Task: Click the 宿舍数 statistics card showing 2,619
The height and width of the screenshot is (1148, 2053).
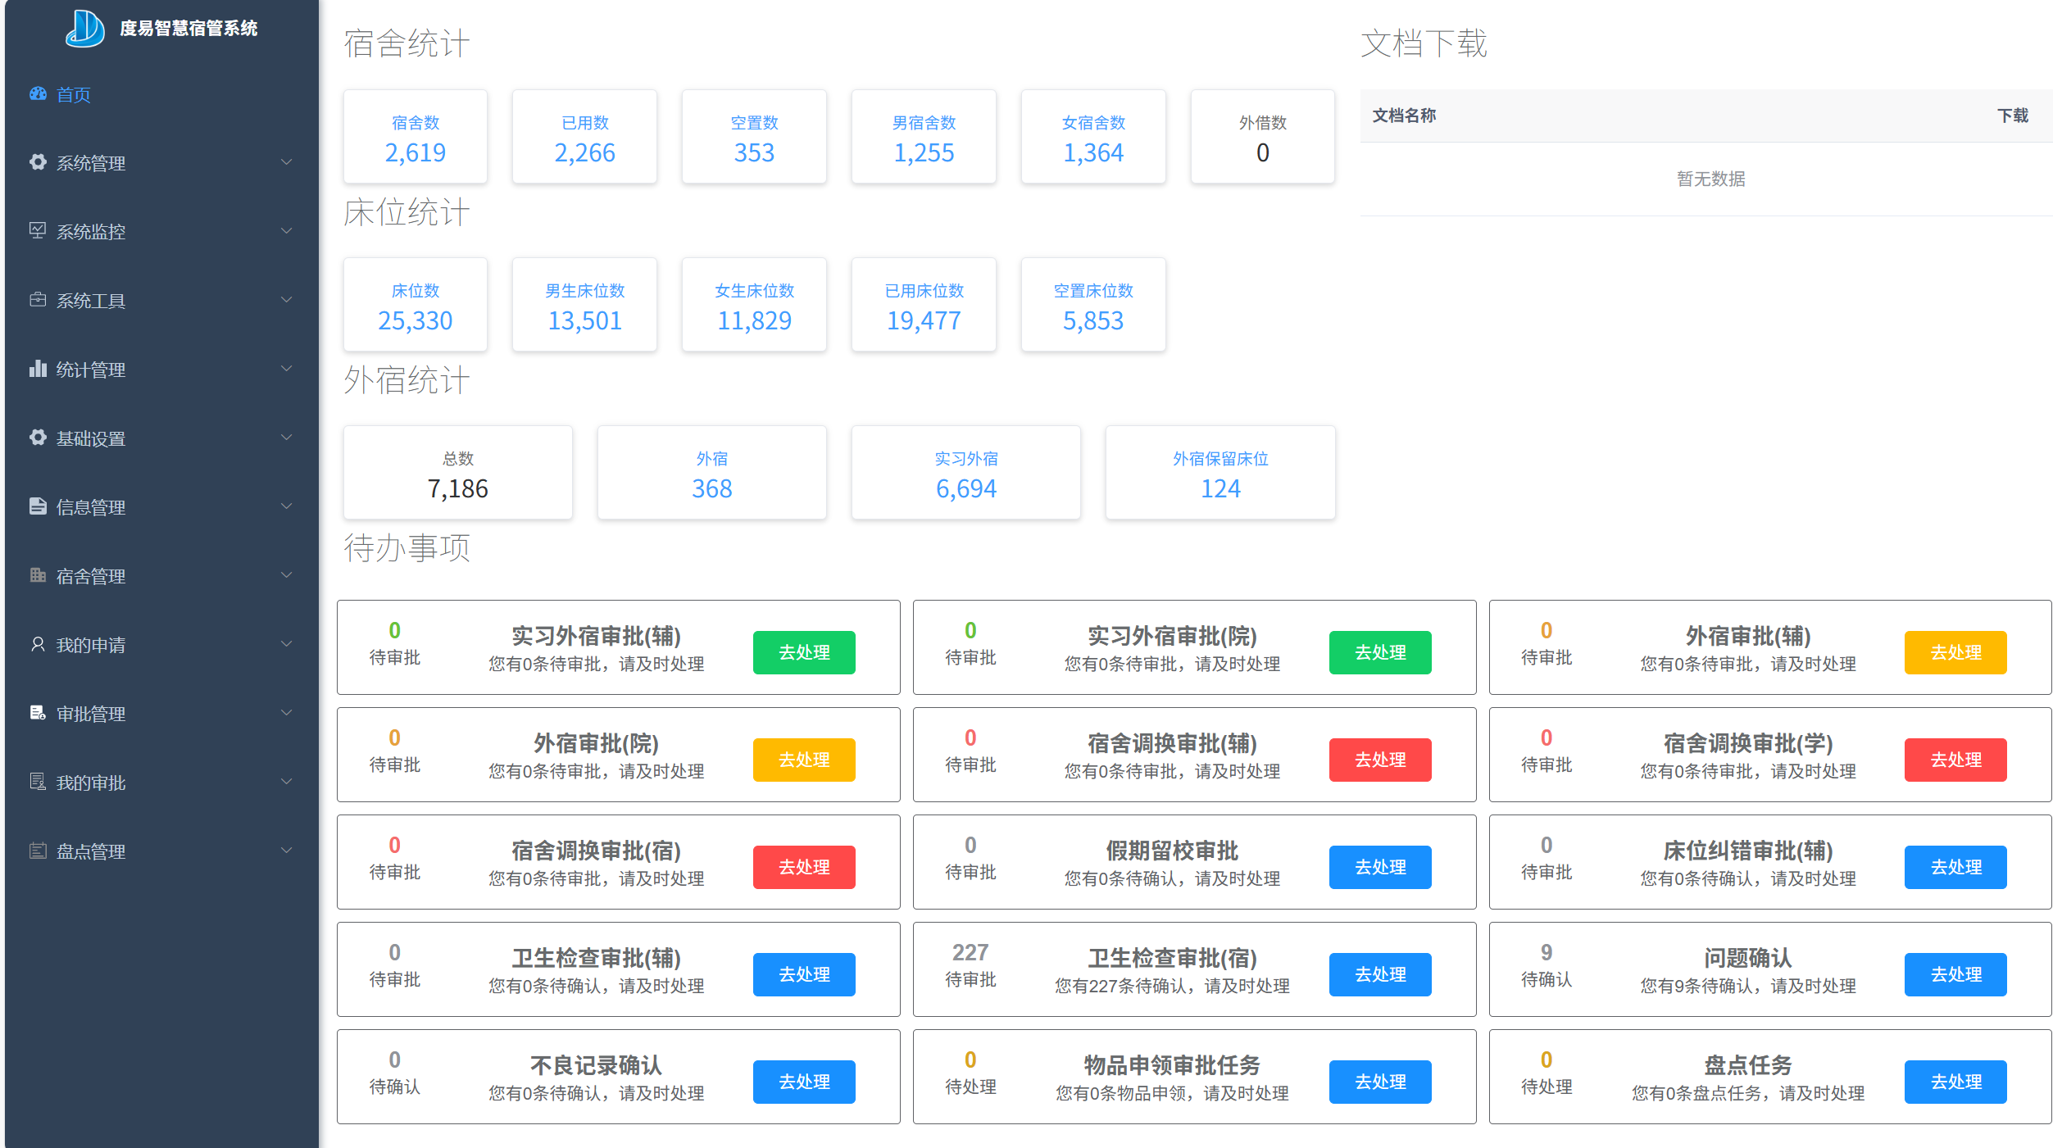Action: point(416,138)
